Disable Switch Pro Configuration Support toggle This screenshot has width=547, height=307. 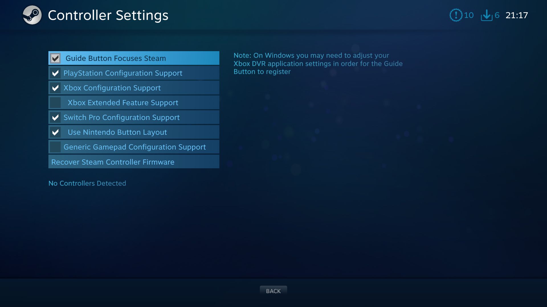(56, 117)
